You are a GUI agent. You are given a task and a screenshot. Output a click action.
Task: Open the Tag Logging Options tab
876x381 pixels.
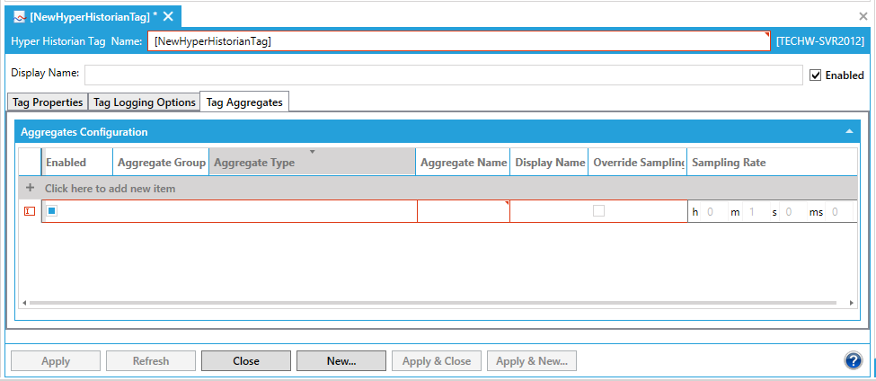pos(145,102)
